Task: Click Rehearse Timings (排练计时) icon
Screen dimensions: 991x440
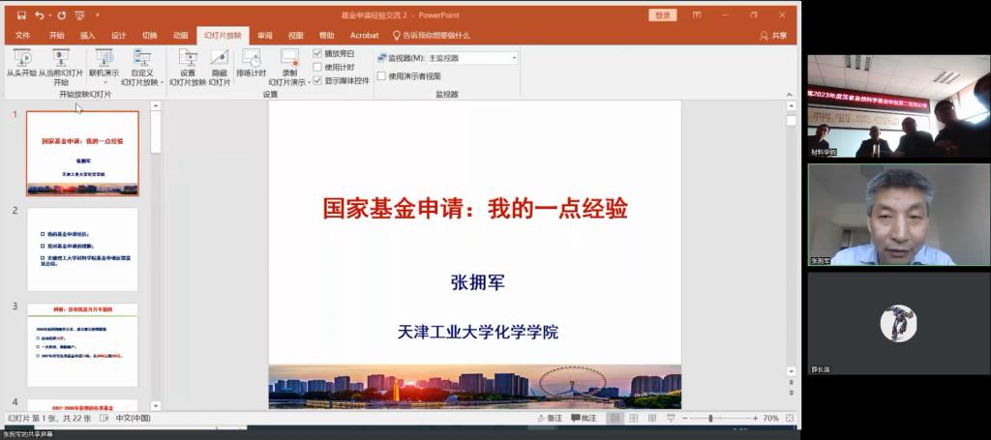Action: [x=252, y=60]
